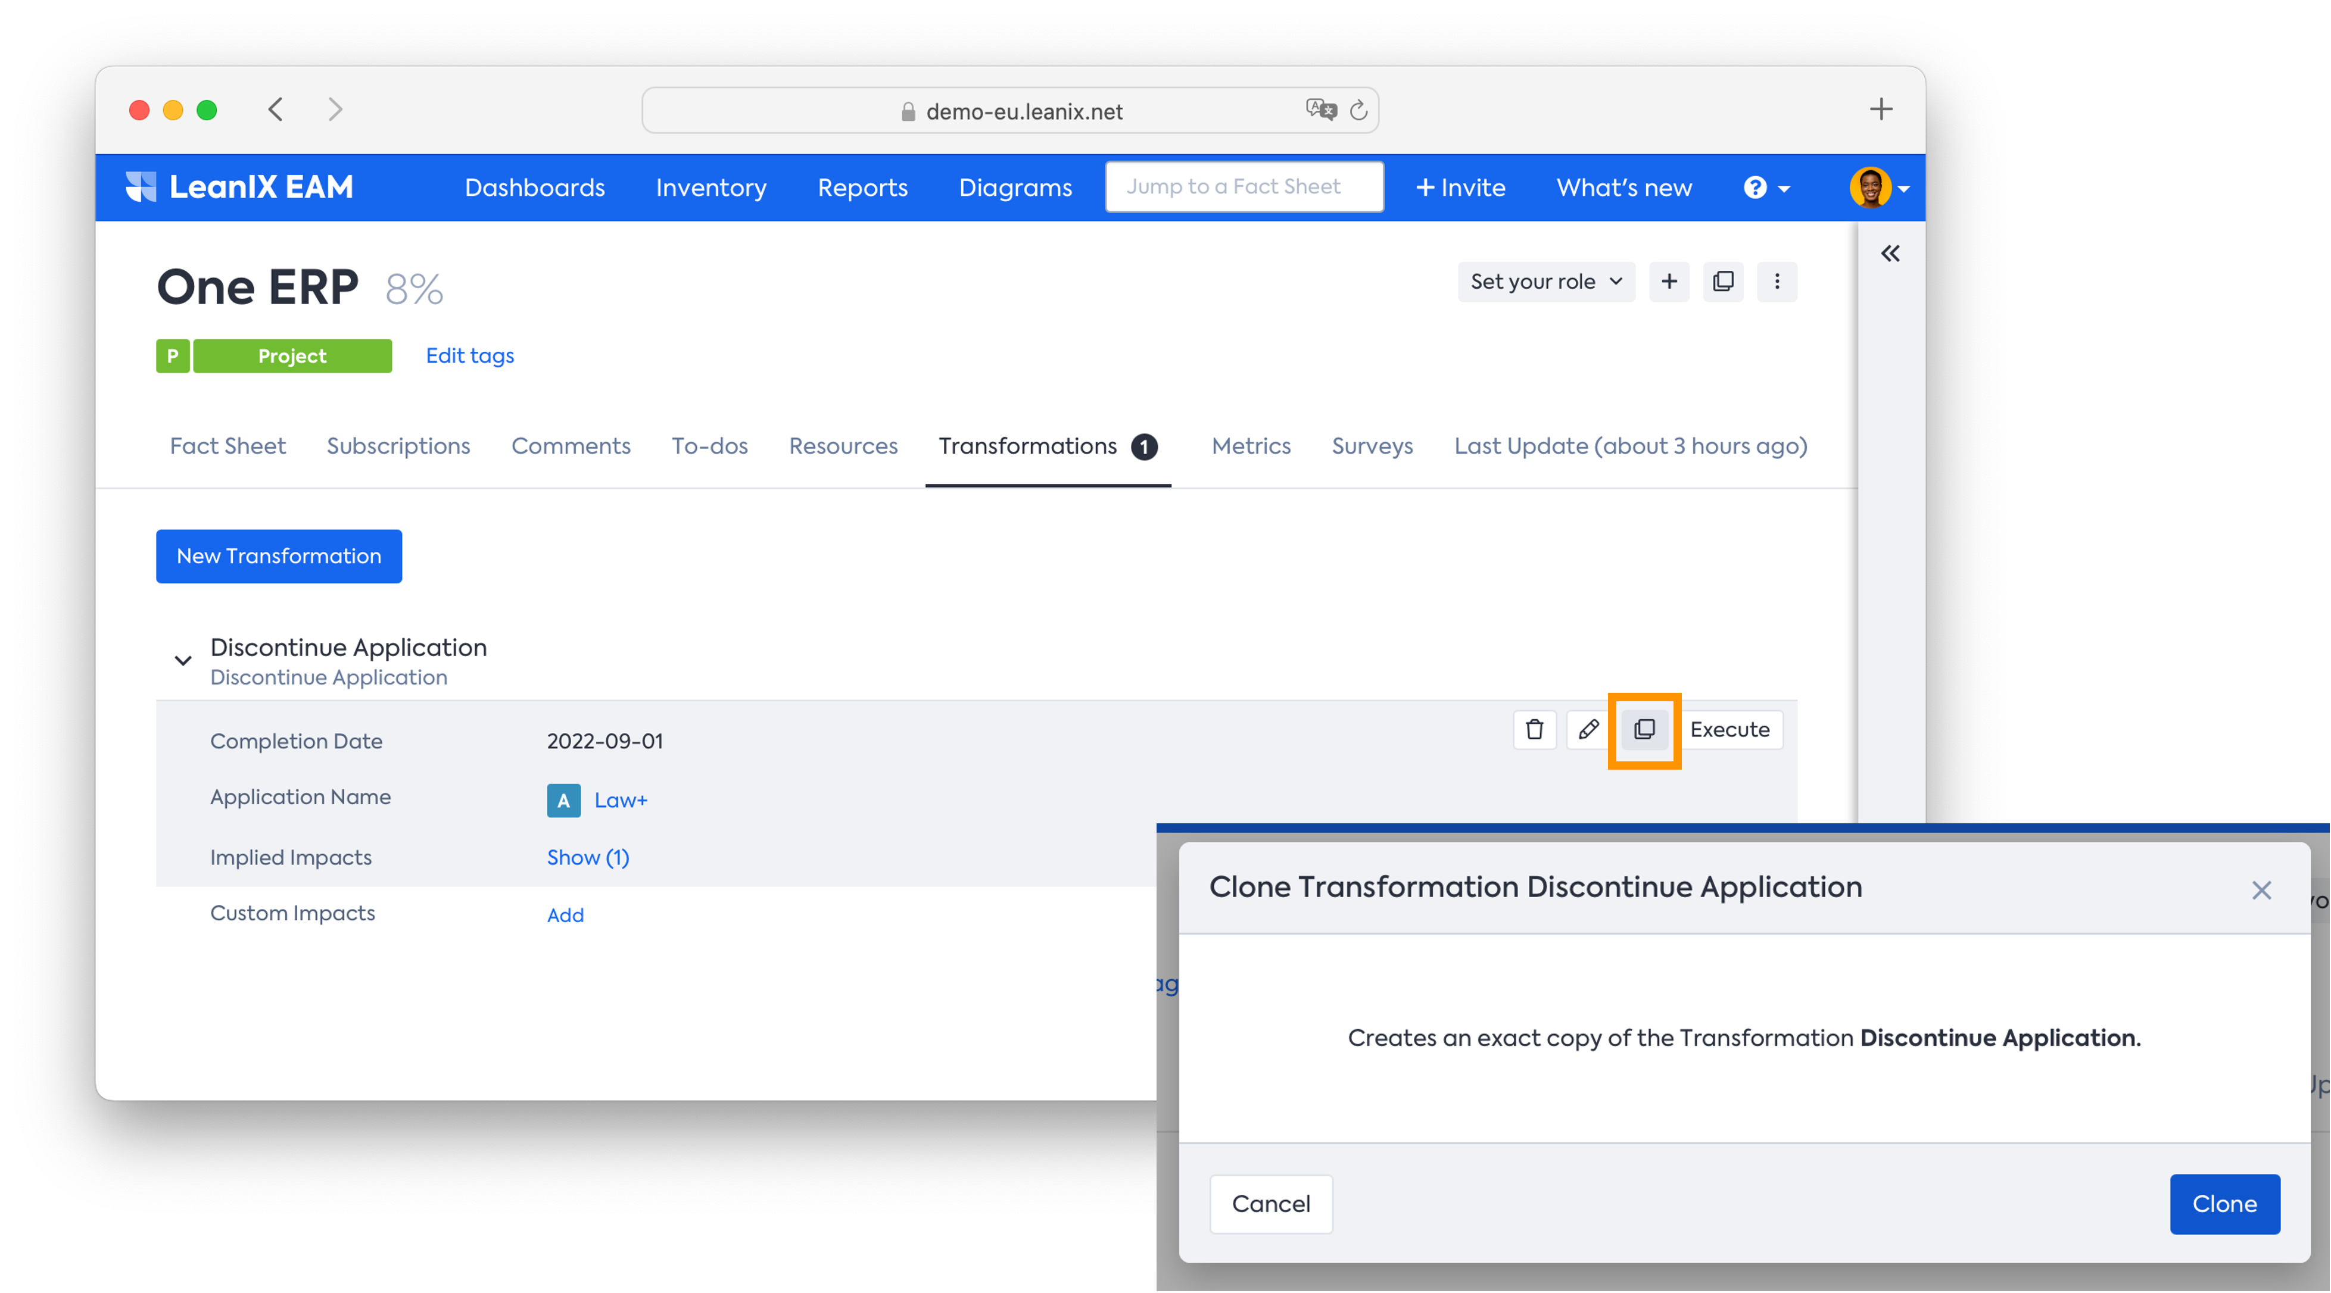
Task: Click the P project type badge
Action: [172, 355]
